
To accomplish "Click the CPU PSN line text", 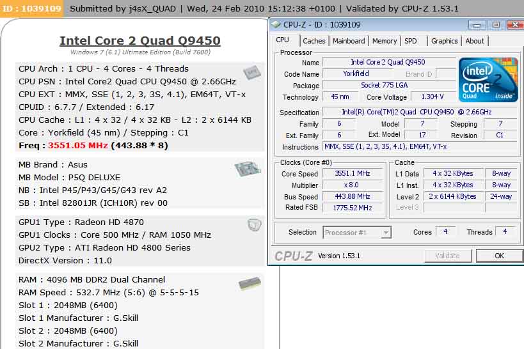I will coord(127,81).
